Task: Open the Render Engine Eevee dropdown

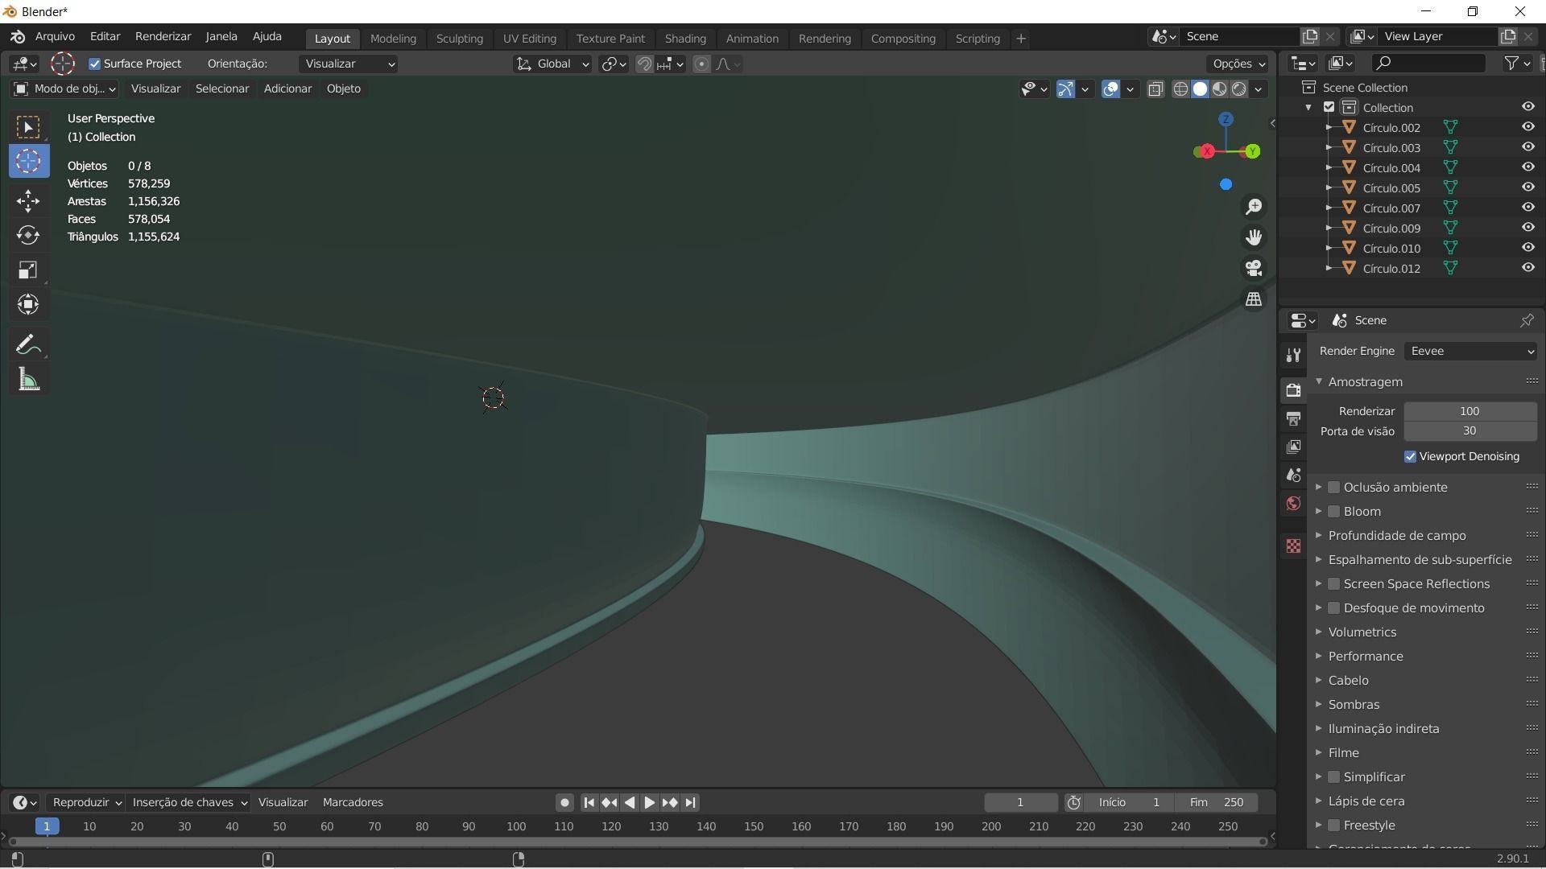Action: [1470, 351]
